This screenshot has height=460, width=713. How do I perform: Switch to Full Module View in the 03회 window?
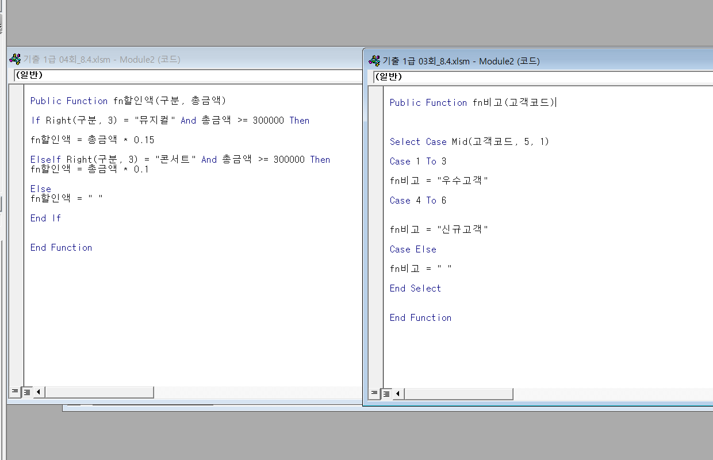[386, 394]
